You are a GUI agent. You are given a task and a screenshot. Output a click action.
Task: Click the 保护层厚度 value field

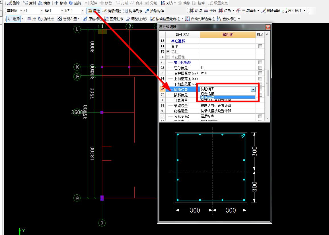[x=228, y=73]
